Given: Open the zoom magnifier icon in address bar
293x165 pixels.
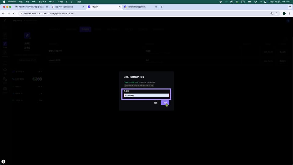Looking at the screenshot, I should pyautogui.click(x=272, y=13).
